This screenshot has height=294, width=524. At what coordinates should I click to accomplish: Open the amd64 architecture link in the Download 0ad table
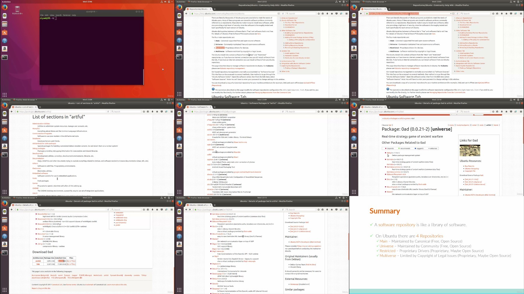point(38,261)
